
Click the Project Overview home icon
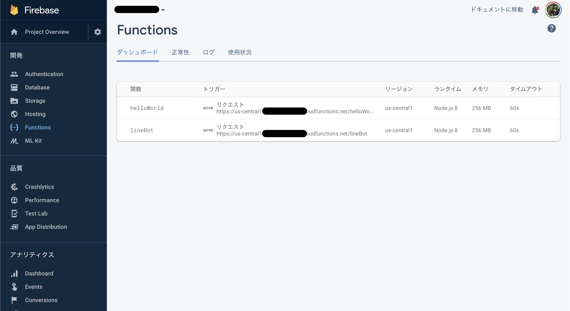[x=14, y=32]
